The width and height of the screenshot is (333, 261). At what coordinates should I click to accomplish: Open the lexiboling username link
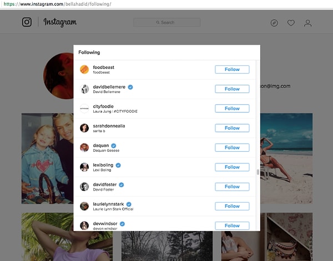[x=103, y=165]
